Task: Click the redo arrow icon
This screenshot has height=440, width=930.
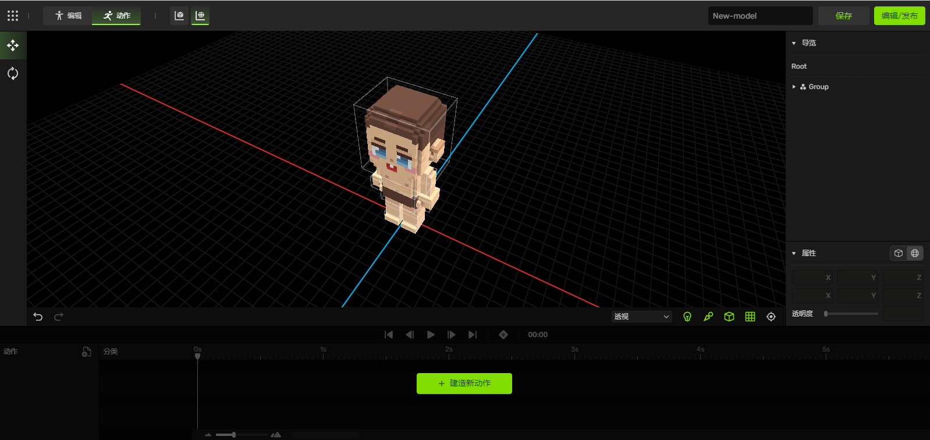Action: tap(59, 317)
